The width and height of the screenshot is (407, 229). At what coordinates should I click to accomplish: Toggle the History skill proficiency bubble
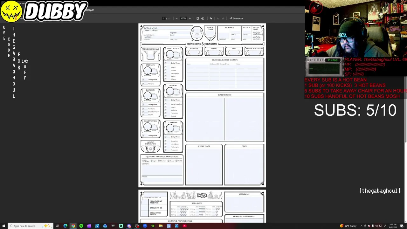tap(165, 70)
